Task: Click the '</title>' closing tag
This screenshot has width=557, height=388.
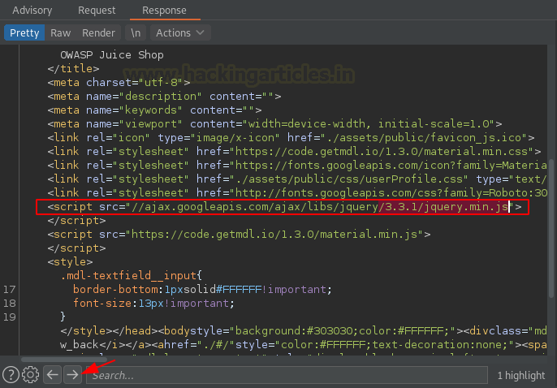Action: click(x=73, y=68)
